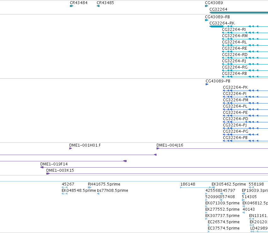Open CDS CG32264-PK
This screenshot has height=233, width=268.
(x=235, y=87)
